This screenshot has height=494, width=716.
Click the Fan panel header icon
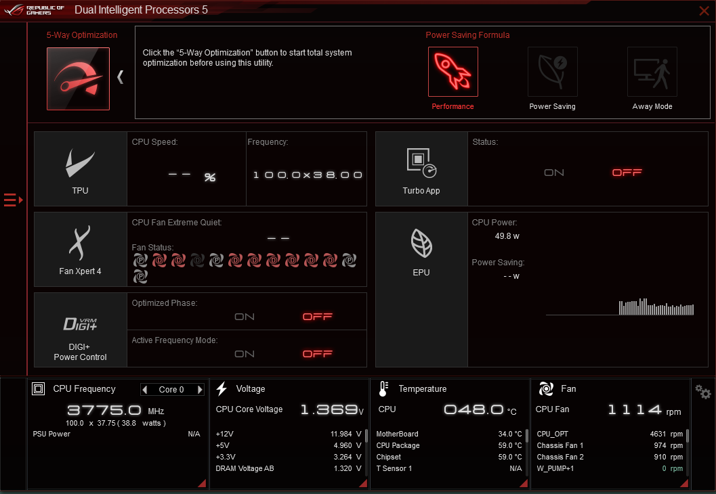tap(546, 388)
